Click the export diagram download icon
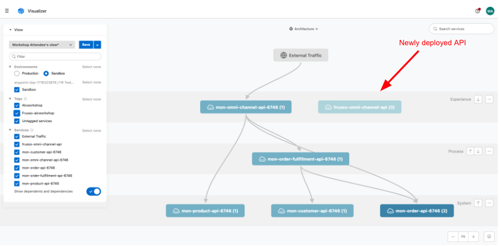This screenshot has width=501, height=246. [x=489, y=236]
